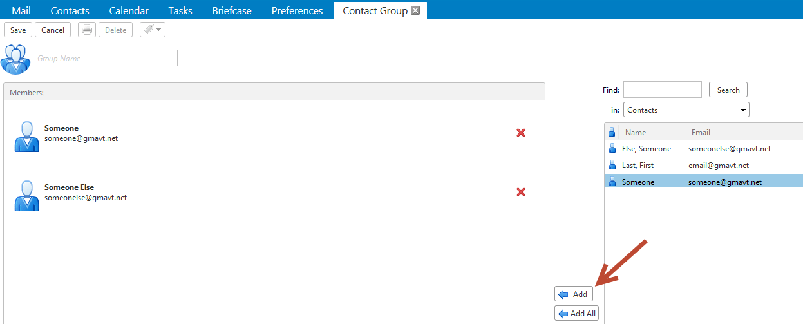Click Someone's member avatar icon

27,136
